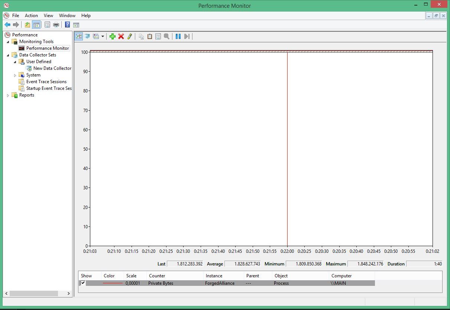Toggle the Highlight pen tool

click(130, 36)
